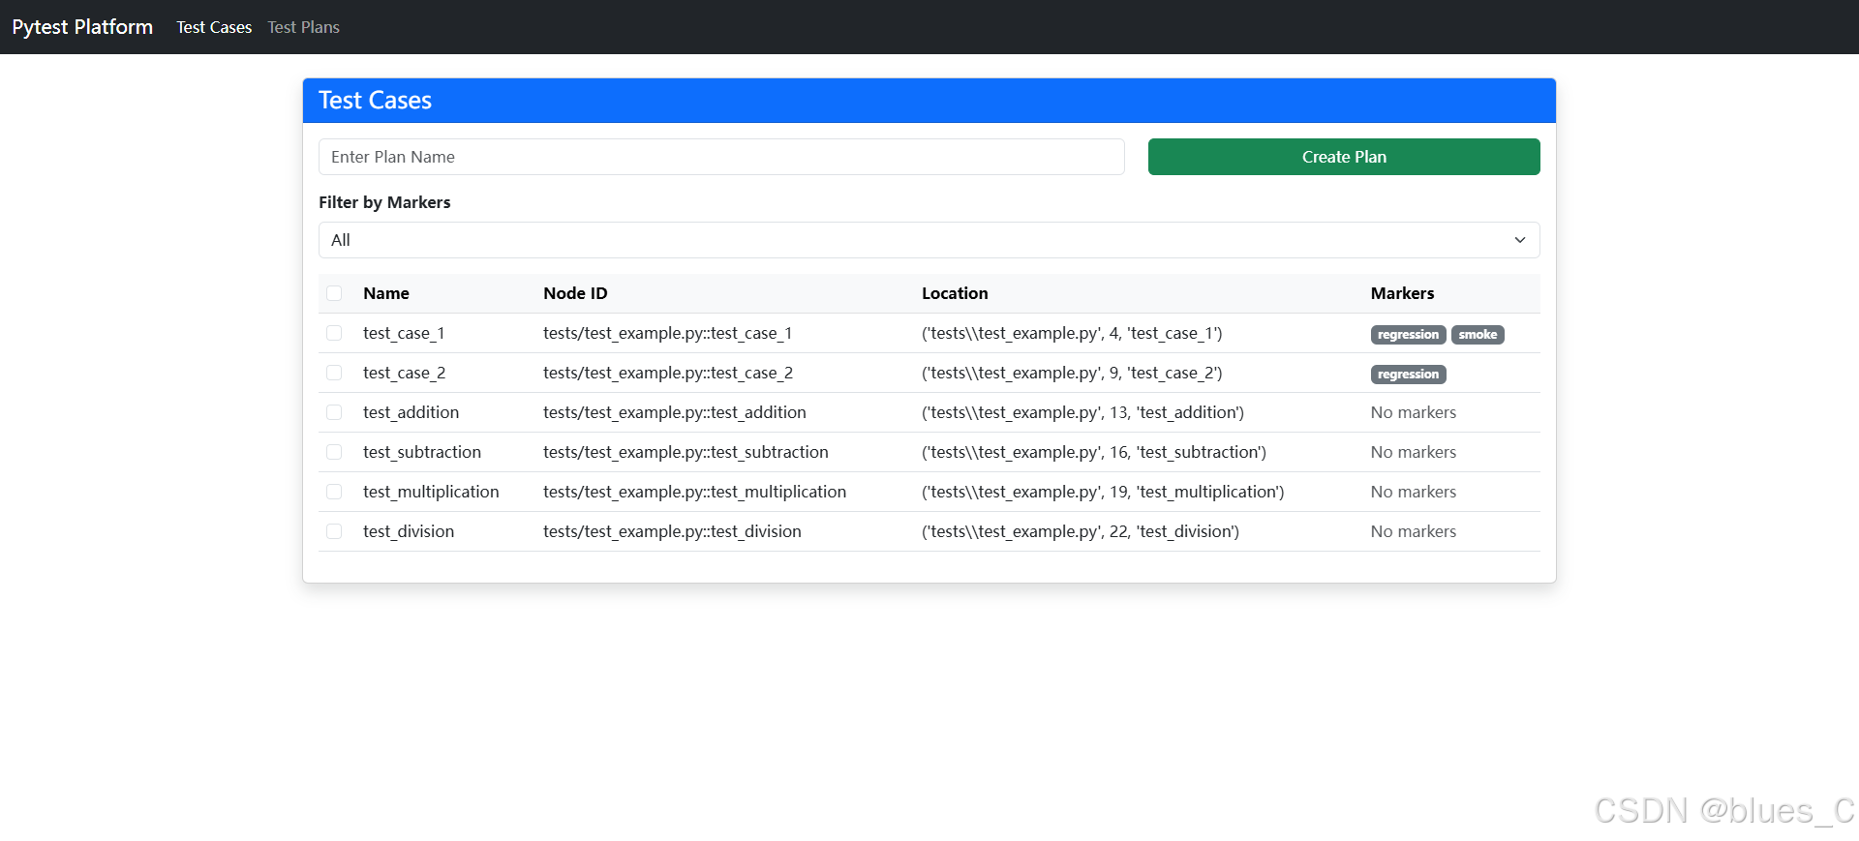The image size is (1859, 841).
Task: Click the smoke marker badge on test_case_1
Action: click(1478, 335)
